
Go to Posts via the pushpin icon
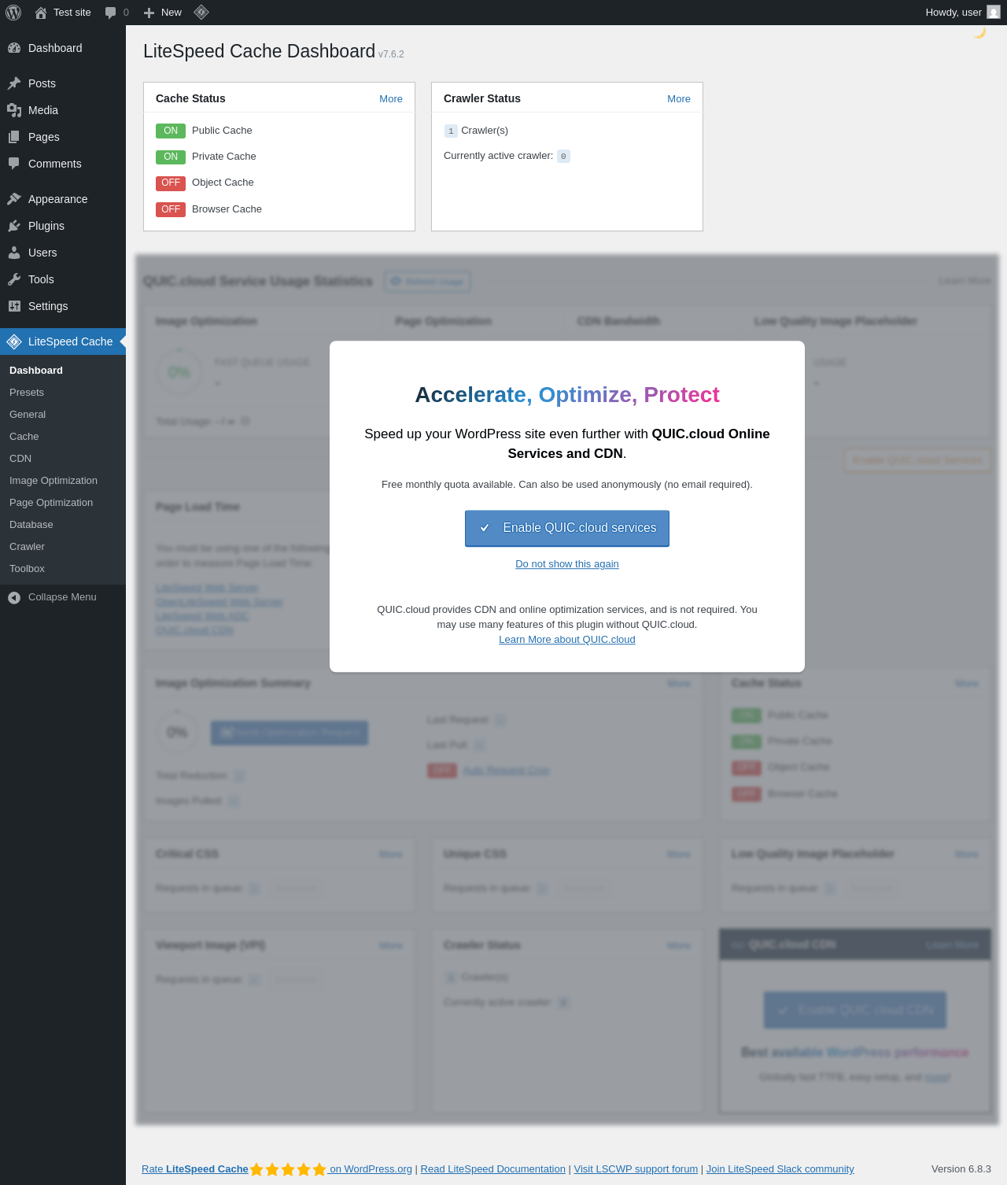pos(14,83)
